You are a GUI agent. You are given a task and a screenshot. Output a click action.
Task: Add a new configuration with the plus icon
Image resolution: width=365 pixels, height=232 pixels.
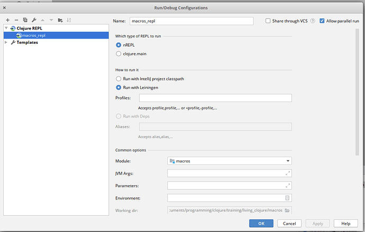pos(8,20)
